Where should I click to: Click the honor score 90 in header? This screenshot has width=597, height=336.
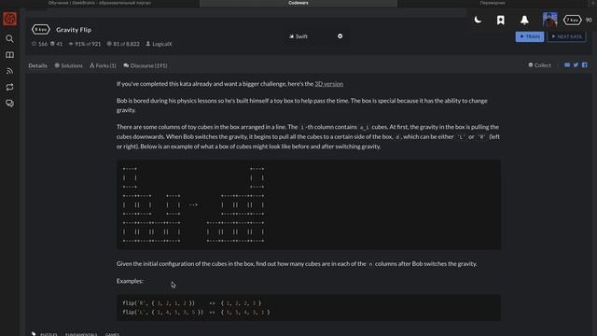coord(589,20)
